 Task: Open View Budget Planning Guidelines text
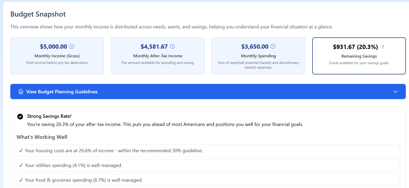62,92
